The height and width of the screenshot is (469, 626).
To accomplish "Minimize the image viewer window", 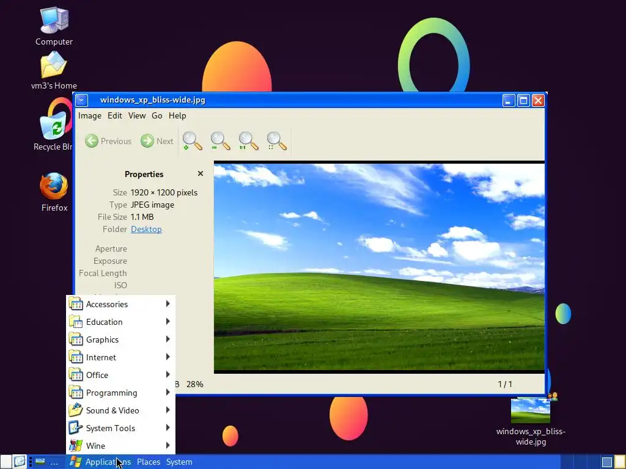I will 508,100.
